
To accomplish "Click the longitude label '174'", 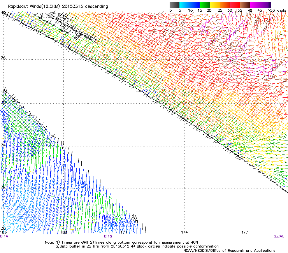I will 184,232.
